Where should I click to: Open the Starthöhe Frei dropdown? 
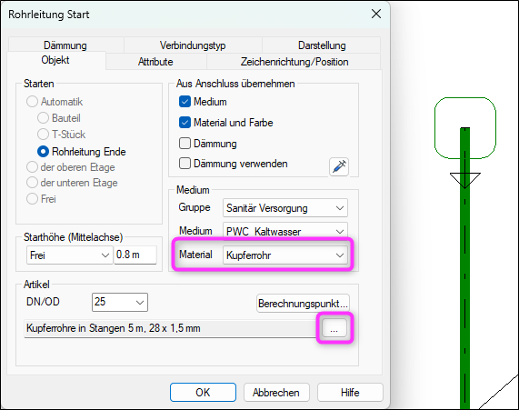point(69,255)
